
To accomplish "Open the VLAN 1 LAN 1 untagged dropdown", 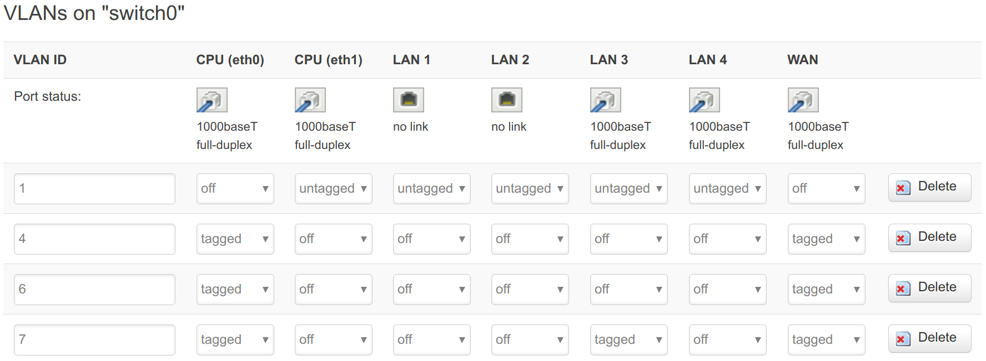I will pos(431,189).
